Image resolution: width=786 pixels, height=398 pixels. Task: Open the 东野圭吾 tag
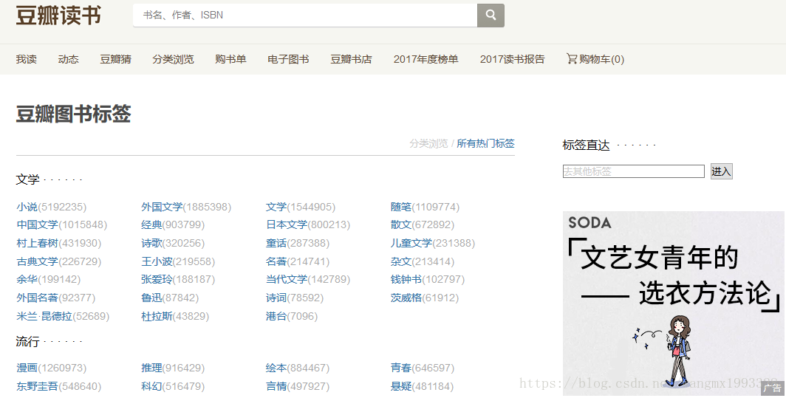[x=37, y=386]
